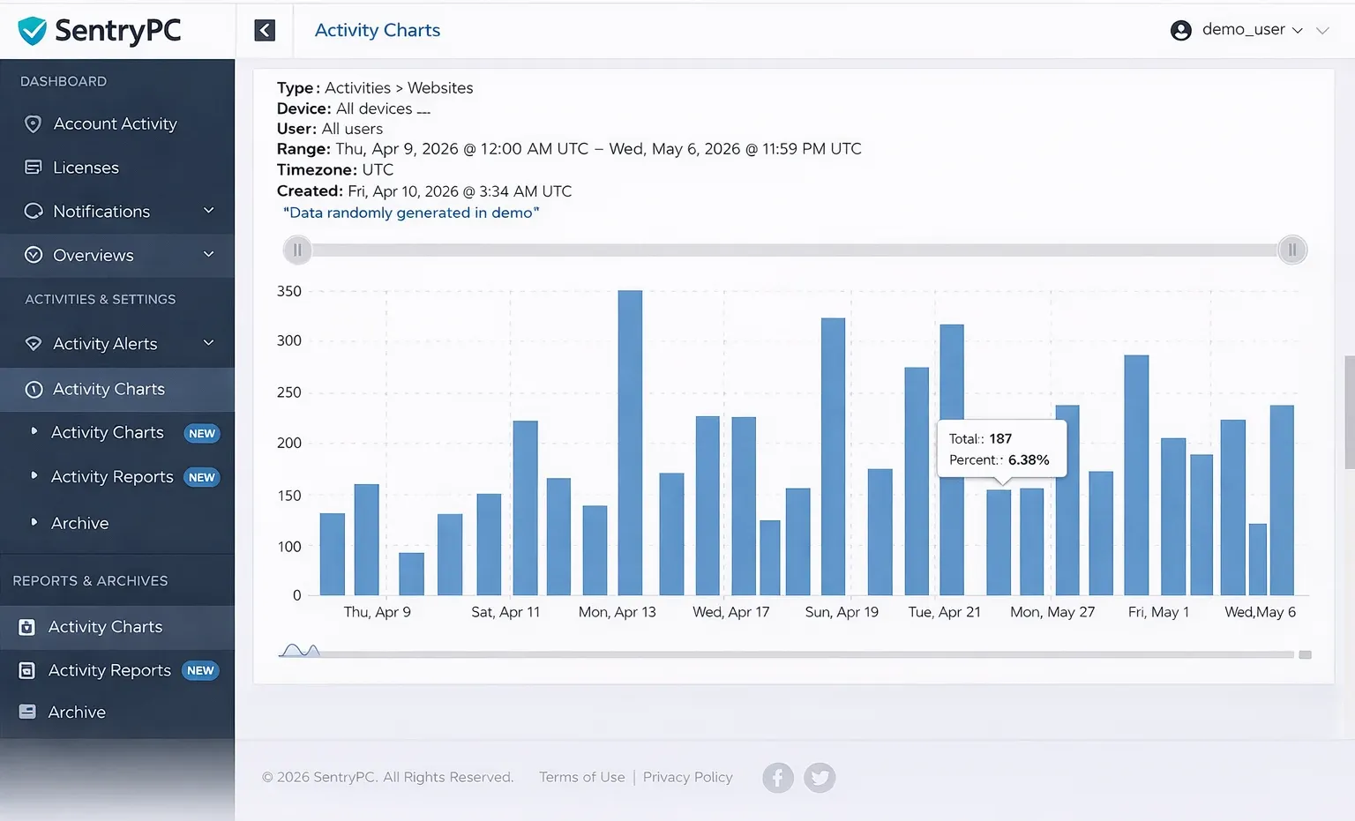Collapse the Overviews section chevron
Viewport: 1355px width, 821px height.
209,255
